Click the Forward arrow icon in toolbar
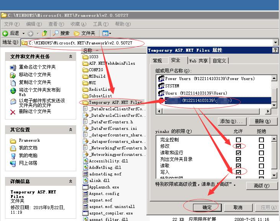280x221 pixels. [x=30, y=33]
